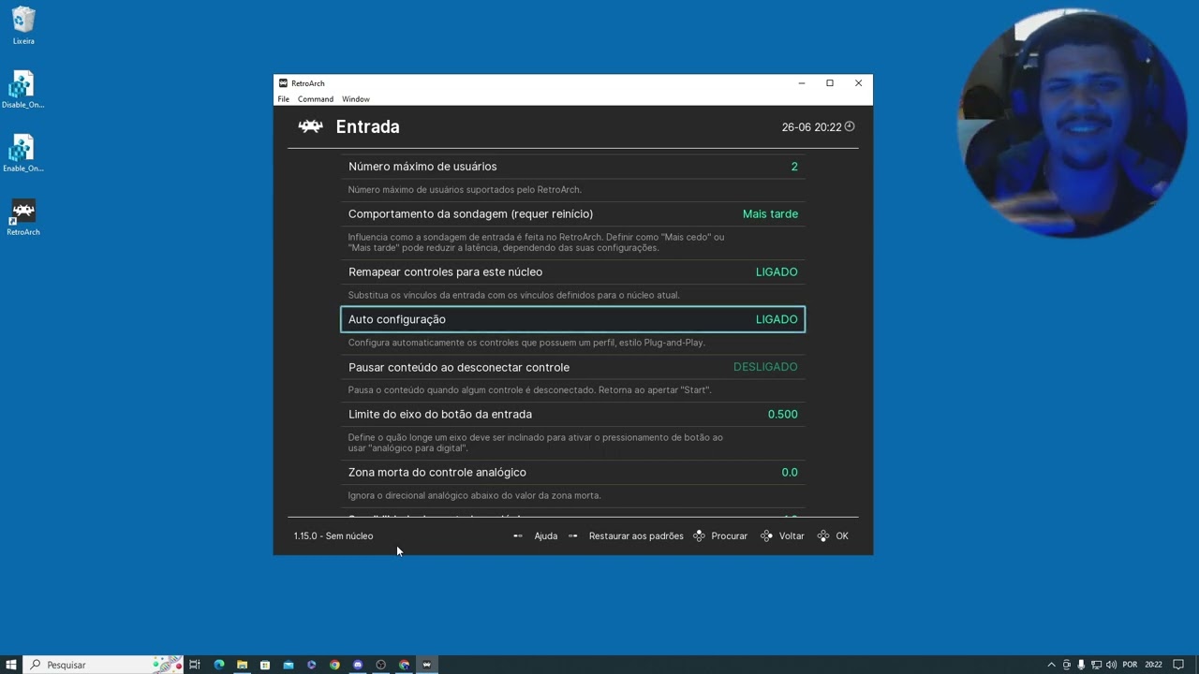This screenshot has width=1199, height=674.
Task: Click the POR language indicator
Action: pos(1130,665)
